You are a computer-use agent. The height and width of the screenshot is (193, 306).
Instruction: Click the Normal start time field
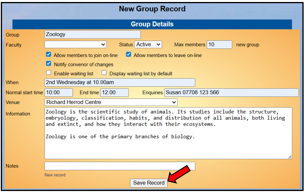tap(58, 93)
